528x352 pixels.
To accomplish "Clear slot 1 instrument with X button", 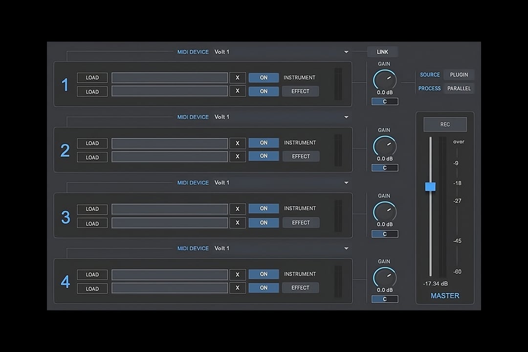I will click(238, 77).
